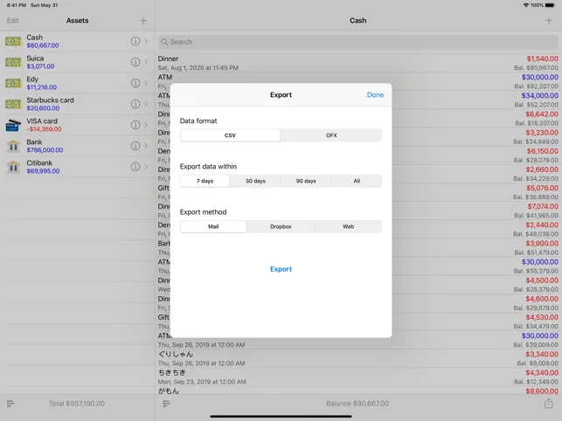Tap Done in Export dialog
The height and width of the screenshot is (421, 562).
(x=375, y=94)
